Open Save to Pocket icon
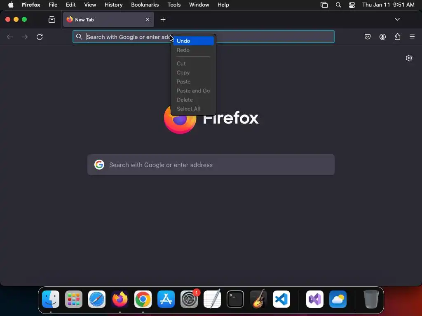 (x=367, y=37)
